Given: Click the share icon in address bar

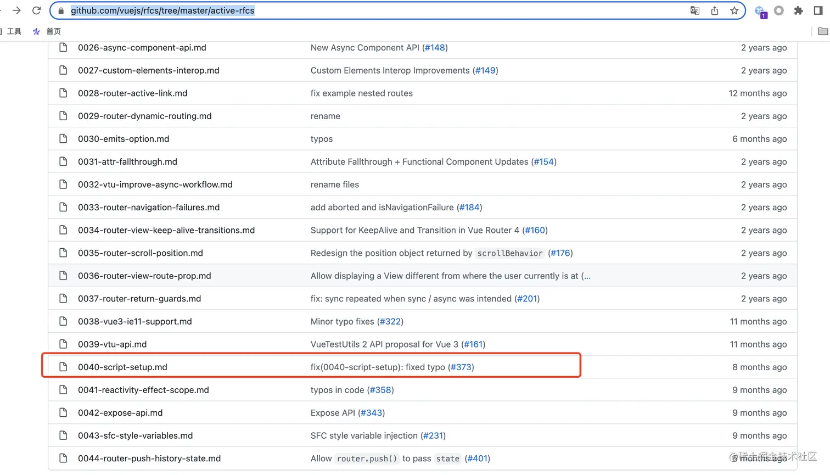Looking at the screenshot, I should click(x=714, y=10).
